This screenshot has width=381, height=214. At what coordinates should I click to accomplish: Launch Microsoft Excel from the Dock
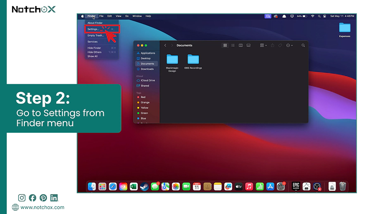click(133, 186)
